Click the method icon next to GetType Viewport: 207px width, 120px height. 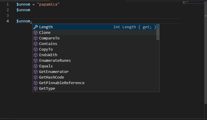coord(36,89)
